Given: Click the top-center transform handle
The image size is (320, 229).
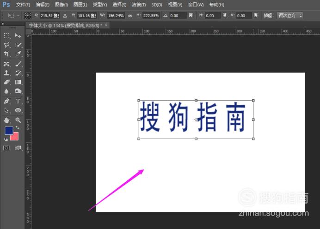Looking at the screenshot, I should pos(196,101).
